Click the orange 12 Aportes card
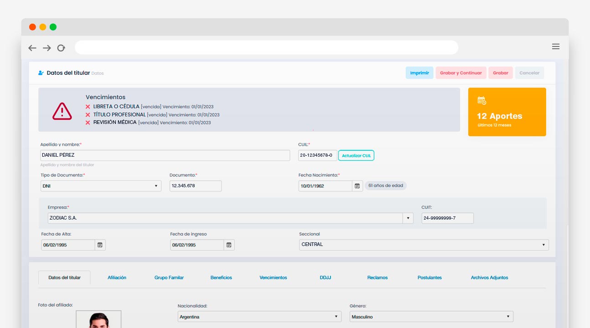 (x=507, y=112)
